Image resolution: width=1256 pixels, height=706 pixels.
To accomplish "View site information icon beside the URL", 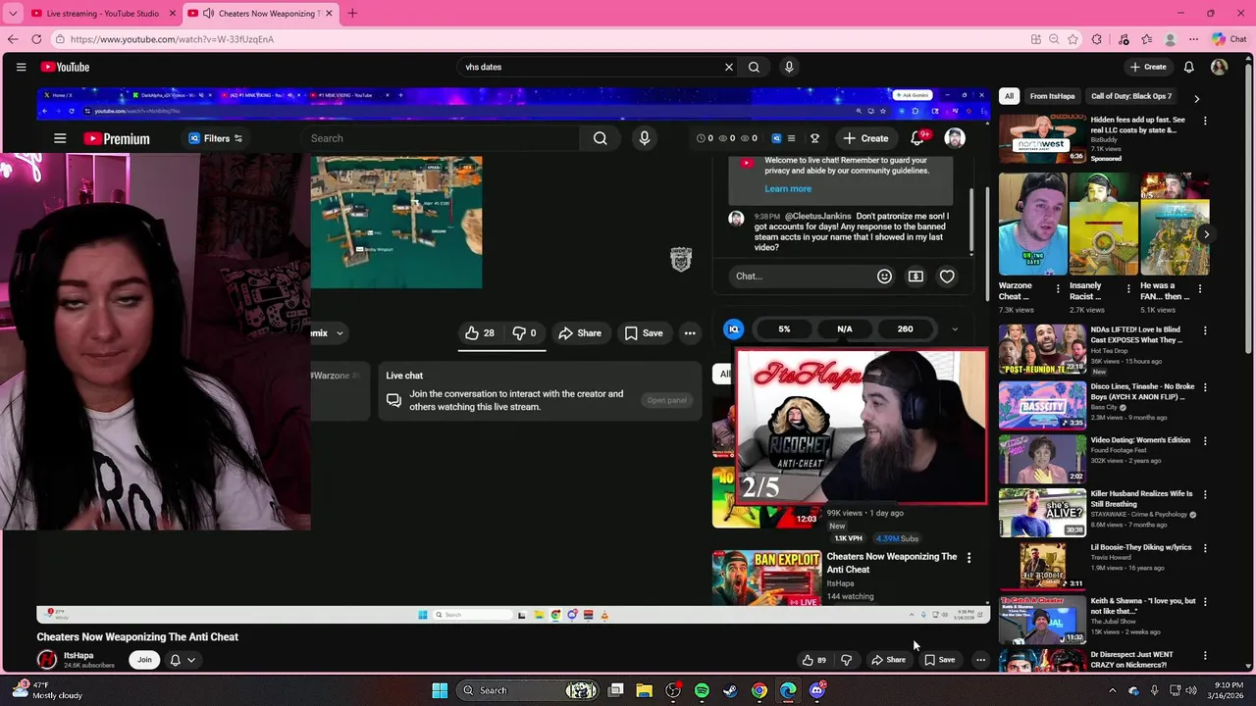I will pyautogui.click(x=60, y=39).
